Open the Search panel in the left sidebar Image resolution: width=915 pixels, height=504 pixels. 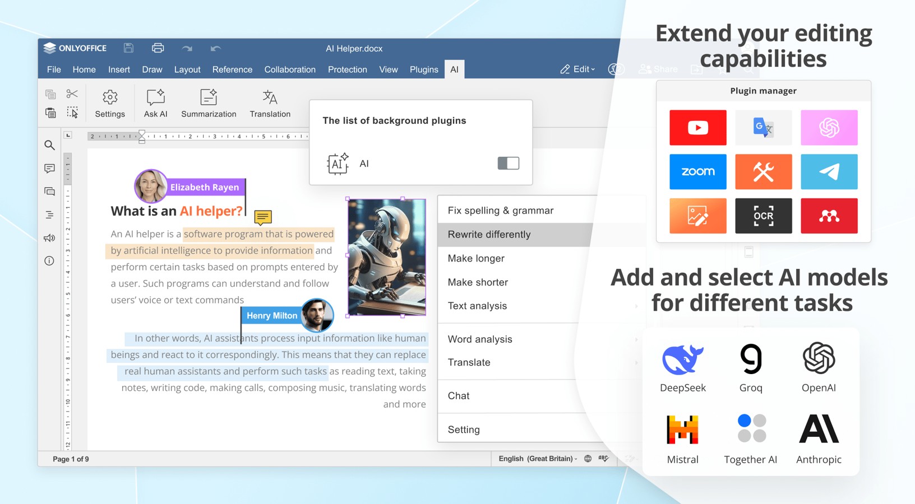pyautogui.click(x=49, y=146)
